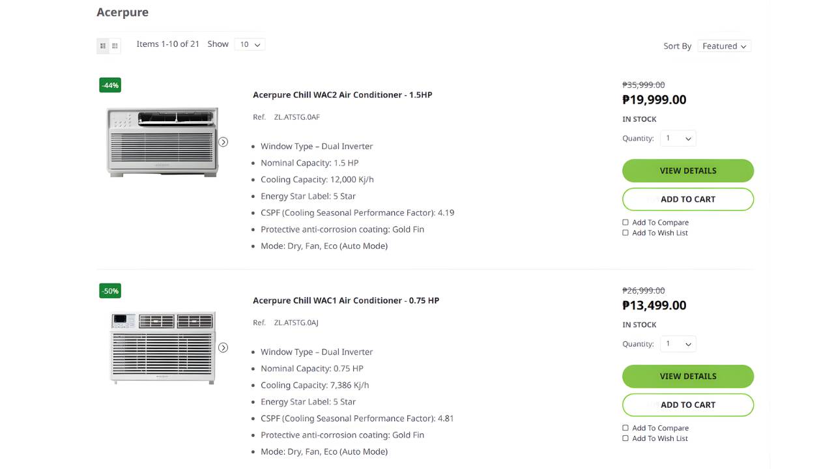View details of the Acerpure Chill WAC2

pos(688,170)
